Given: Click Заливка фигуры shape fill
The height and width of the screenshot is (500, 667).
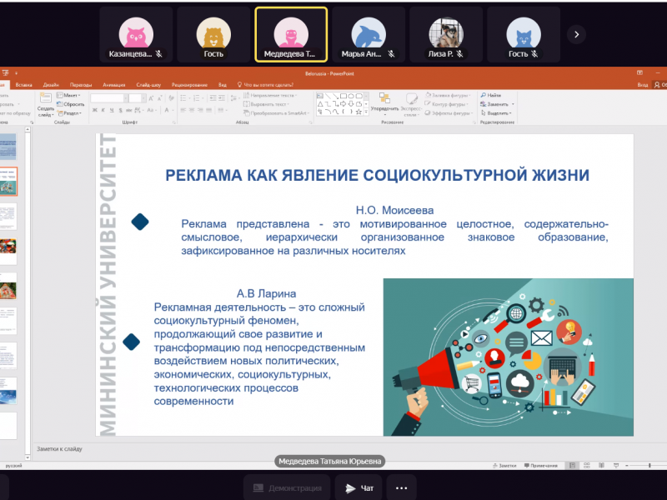Looking at the screenshot, I should coord(448,96).
